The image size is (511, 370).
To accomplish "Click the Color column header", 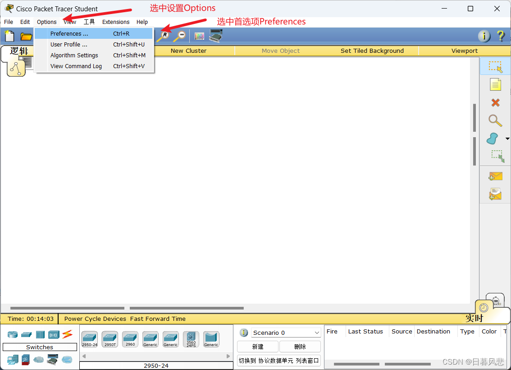I will point(489,332).
